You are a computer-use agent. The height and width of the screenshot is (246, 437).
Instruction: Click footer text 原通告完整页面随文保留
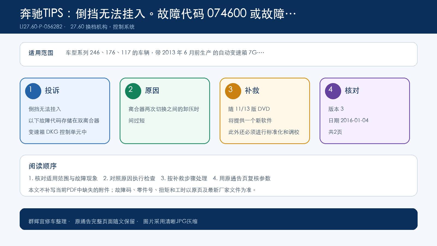105,221
